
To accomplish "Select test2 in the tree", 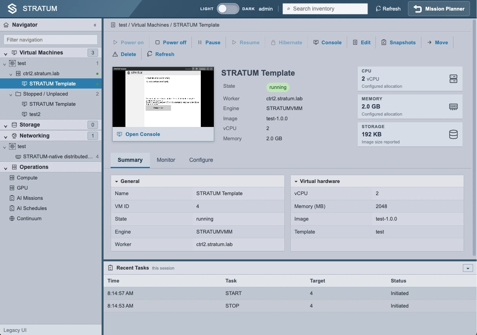I will [x=35, y=114].
